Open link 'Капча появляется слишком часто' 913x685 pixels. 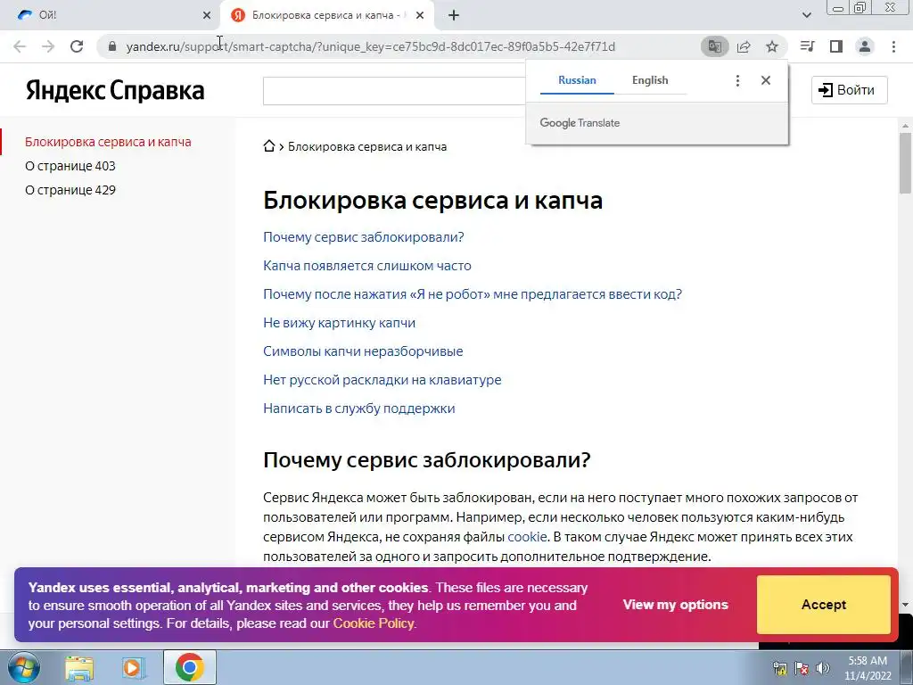(366, 266)
